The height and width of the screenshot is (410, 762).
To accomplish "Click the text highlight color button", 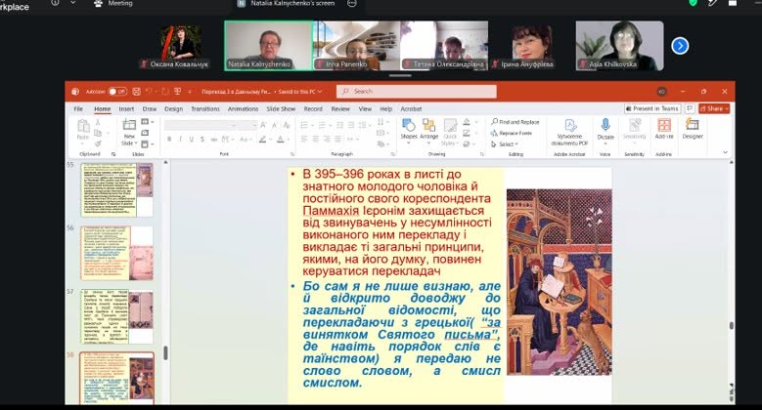I will coord(263,140).
